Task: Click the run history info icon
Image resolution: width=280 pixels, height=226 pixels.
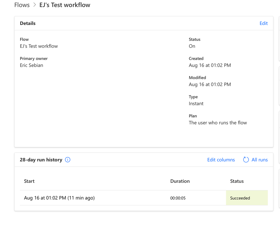Action: (x=68, y=160)
